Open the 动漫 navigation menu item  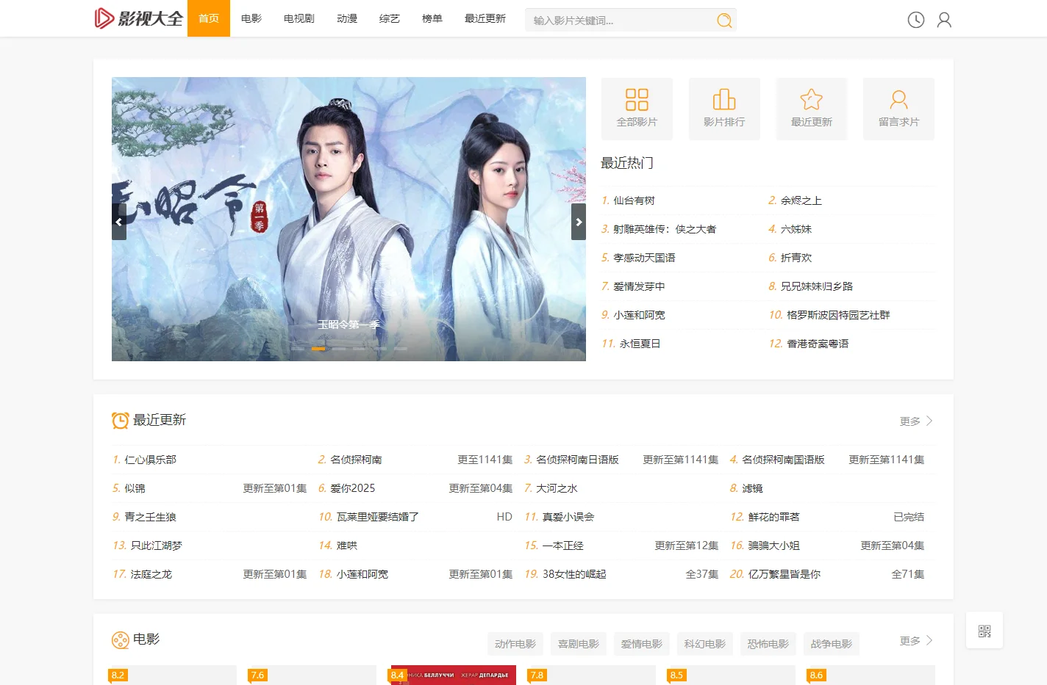click(x=347, y=18)
